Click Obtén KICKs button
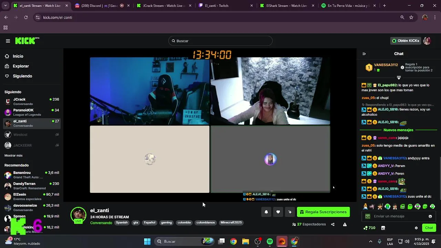 [x=406, y=41]
